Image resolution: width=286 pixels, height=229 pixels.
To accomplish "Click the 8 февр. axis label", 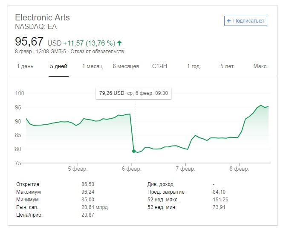I will [239, 169].
